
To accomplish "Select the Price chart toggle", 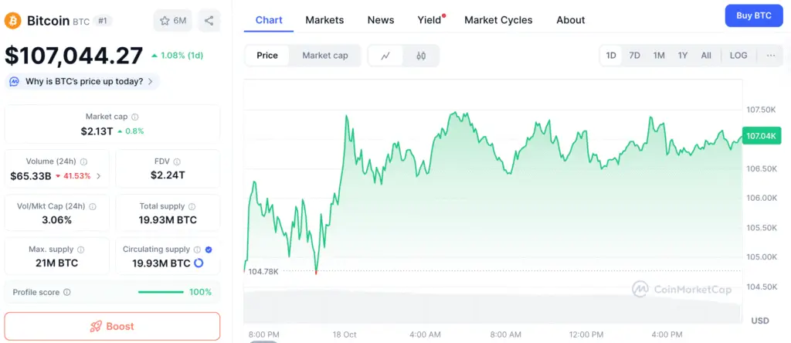I will click(x=267, y=56).
